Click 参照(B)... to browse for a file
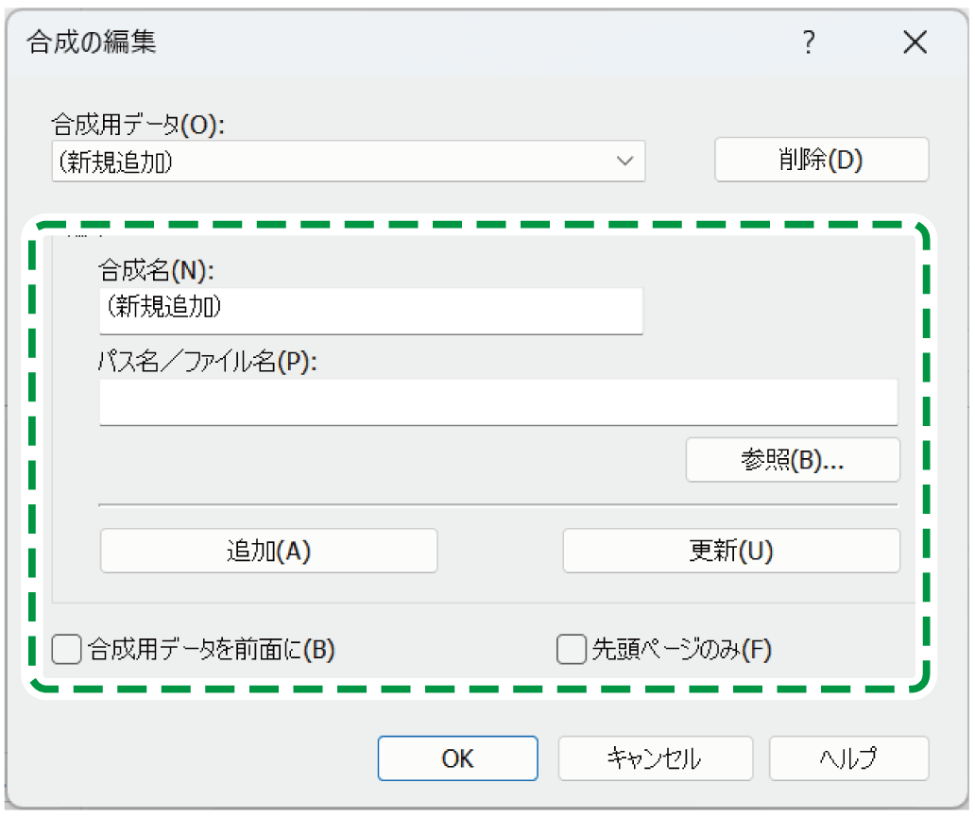 [792, 460]
